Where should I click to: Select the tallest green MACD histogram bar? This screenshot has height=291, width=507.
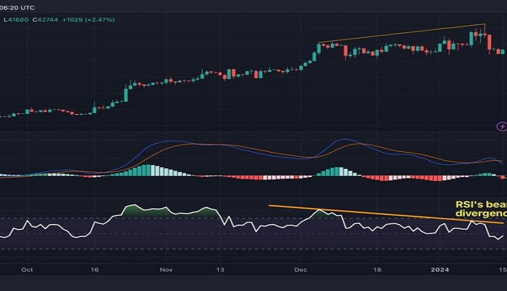point(147,170)
